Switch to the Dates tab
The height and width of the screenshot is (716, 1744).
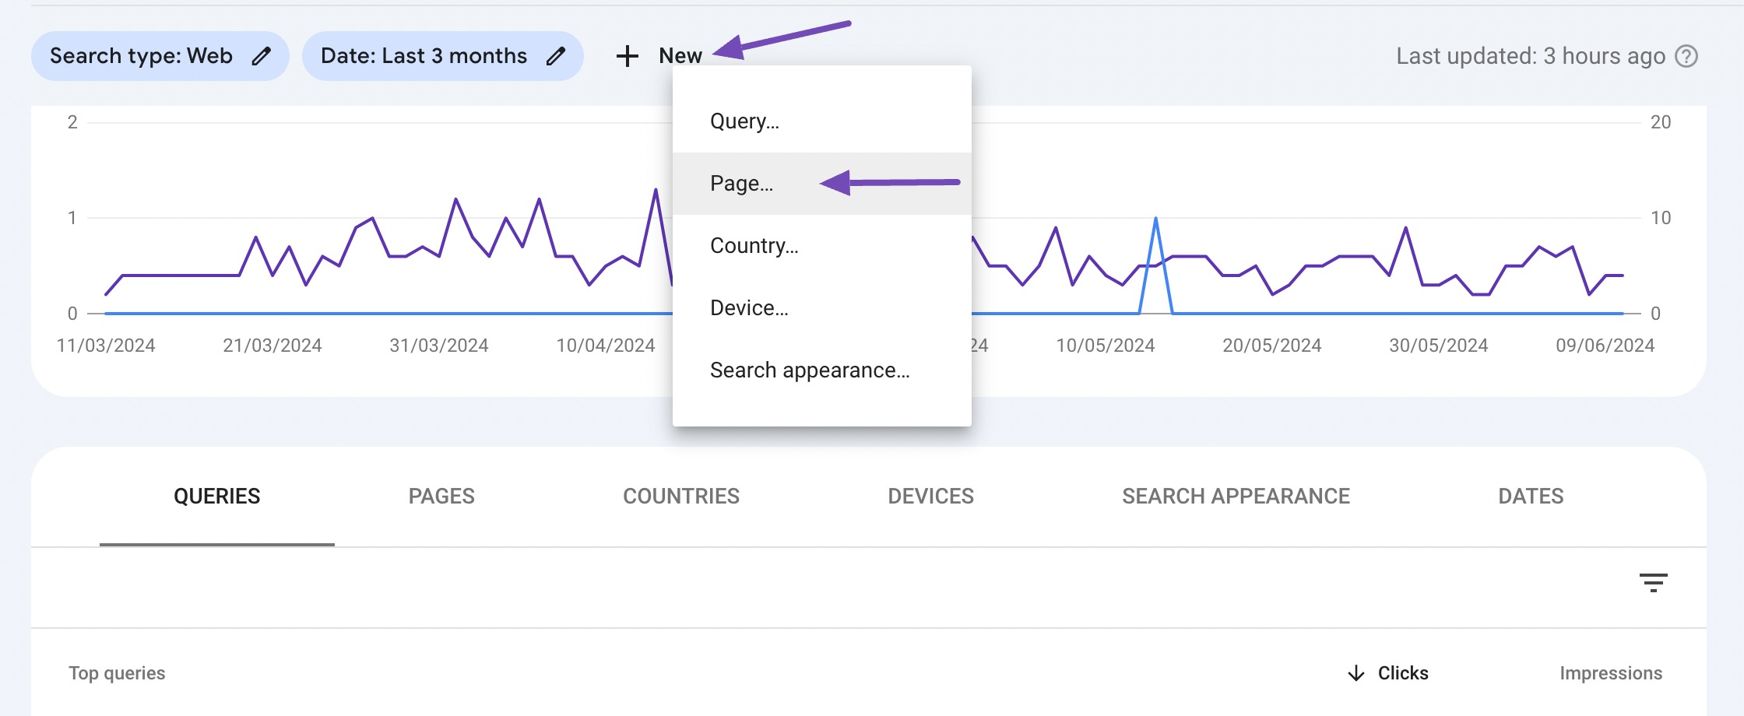click(x=1531, y=497)
